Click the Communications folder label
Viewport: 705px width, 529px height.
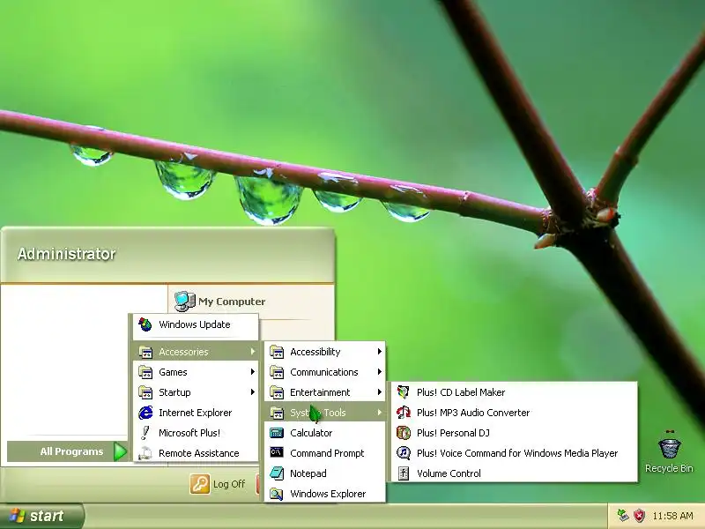click(x=324, y=372)
